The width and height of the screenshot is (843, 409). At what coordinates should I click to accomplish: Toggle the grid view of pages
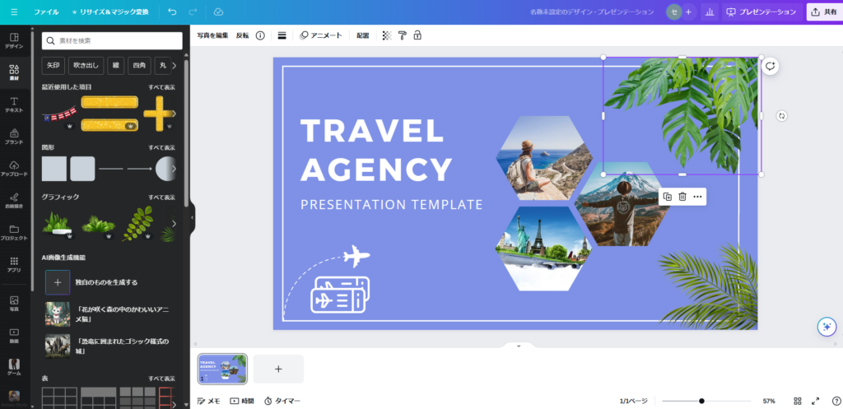[797, 401]
